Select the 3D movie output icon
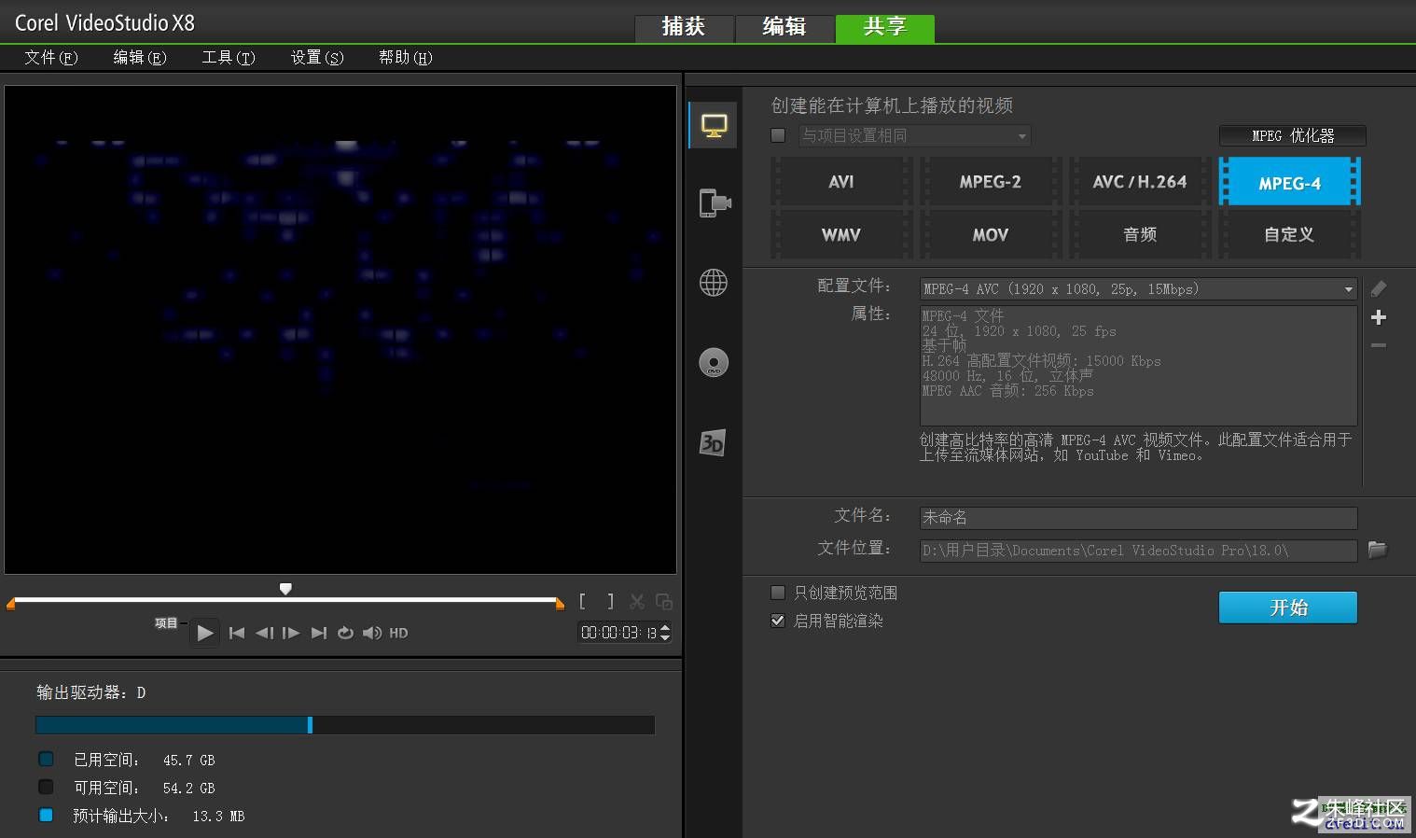Screen dimensions: 1416x838 coord(713,442)
